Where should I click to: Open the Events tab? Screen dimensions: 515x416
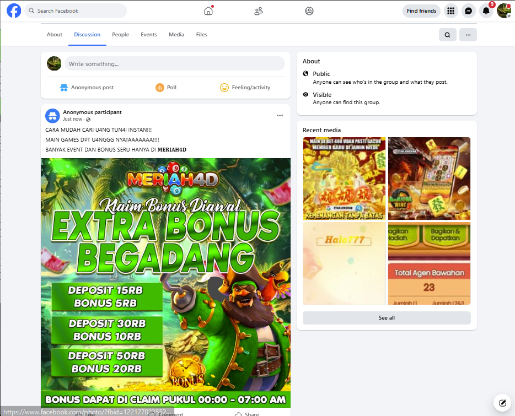point(149,35)
